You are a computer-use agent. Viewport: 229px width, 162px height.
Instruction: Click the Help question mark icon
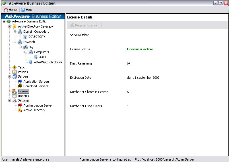coord(23,10)
